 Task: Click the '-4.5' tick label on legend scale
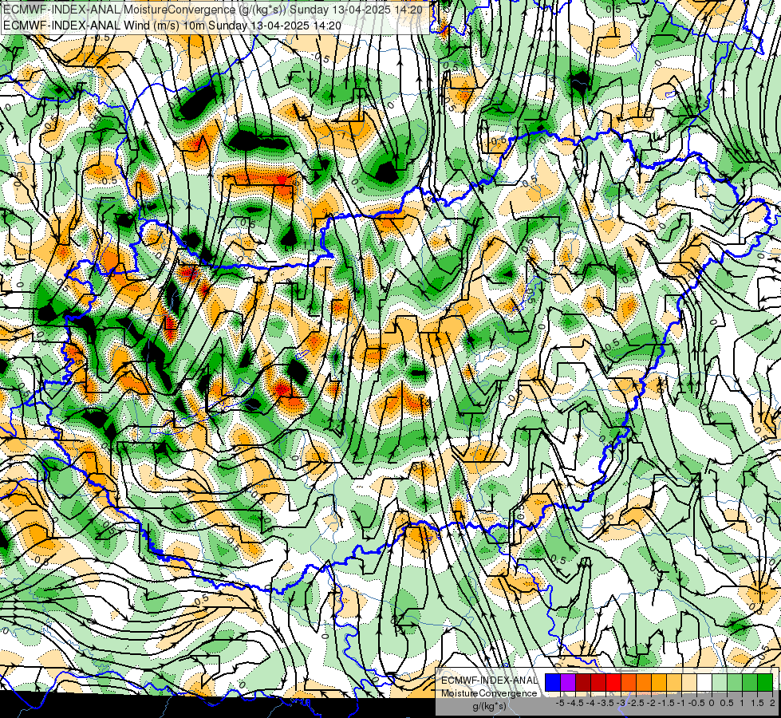pos(575,703)
